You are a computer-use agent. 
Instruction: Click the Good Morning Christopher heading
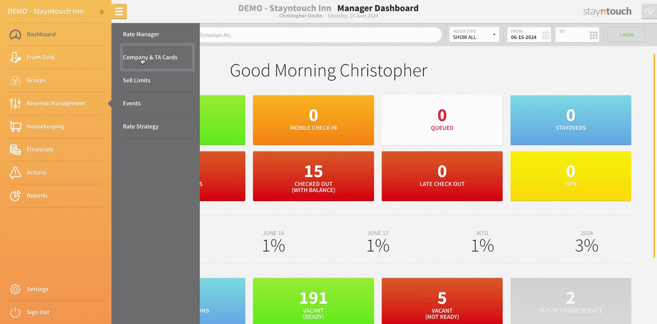(x=328, y=71)
